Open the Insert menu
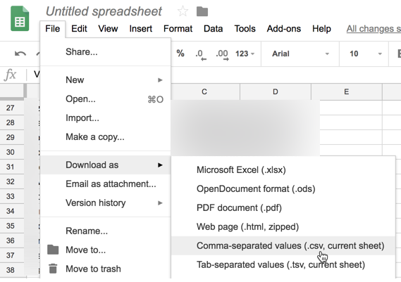The width and height of the screenshot is (401, 282). coord(141,29)
